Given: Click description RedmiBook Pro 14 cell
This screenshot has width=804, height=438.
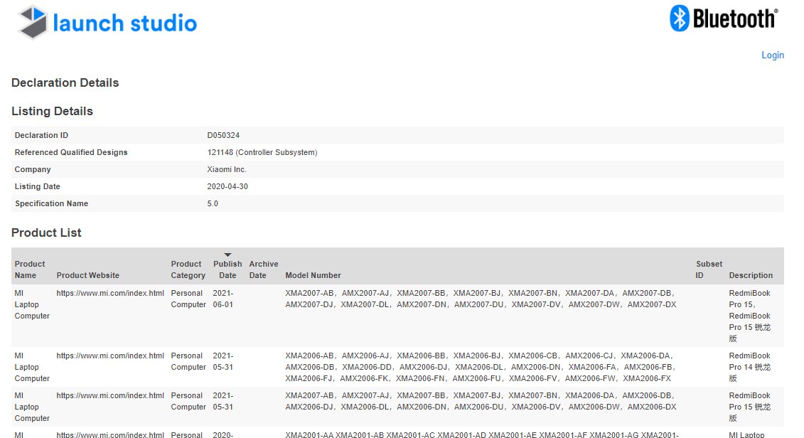Looking at the screenshot, I should (x=750, y=367).
